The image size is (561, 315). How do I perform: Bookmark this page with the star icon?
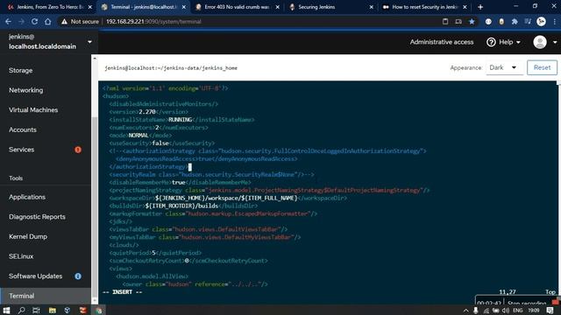click(x=472, y=21)
